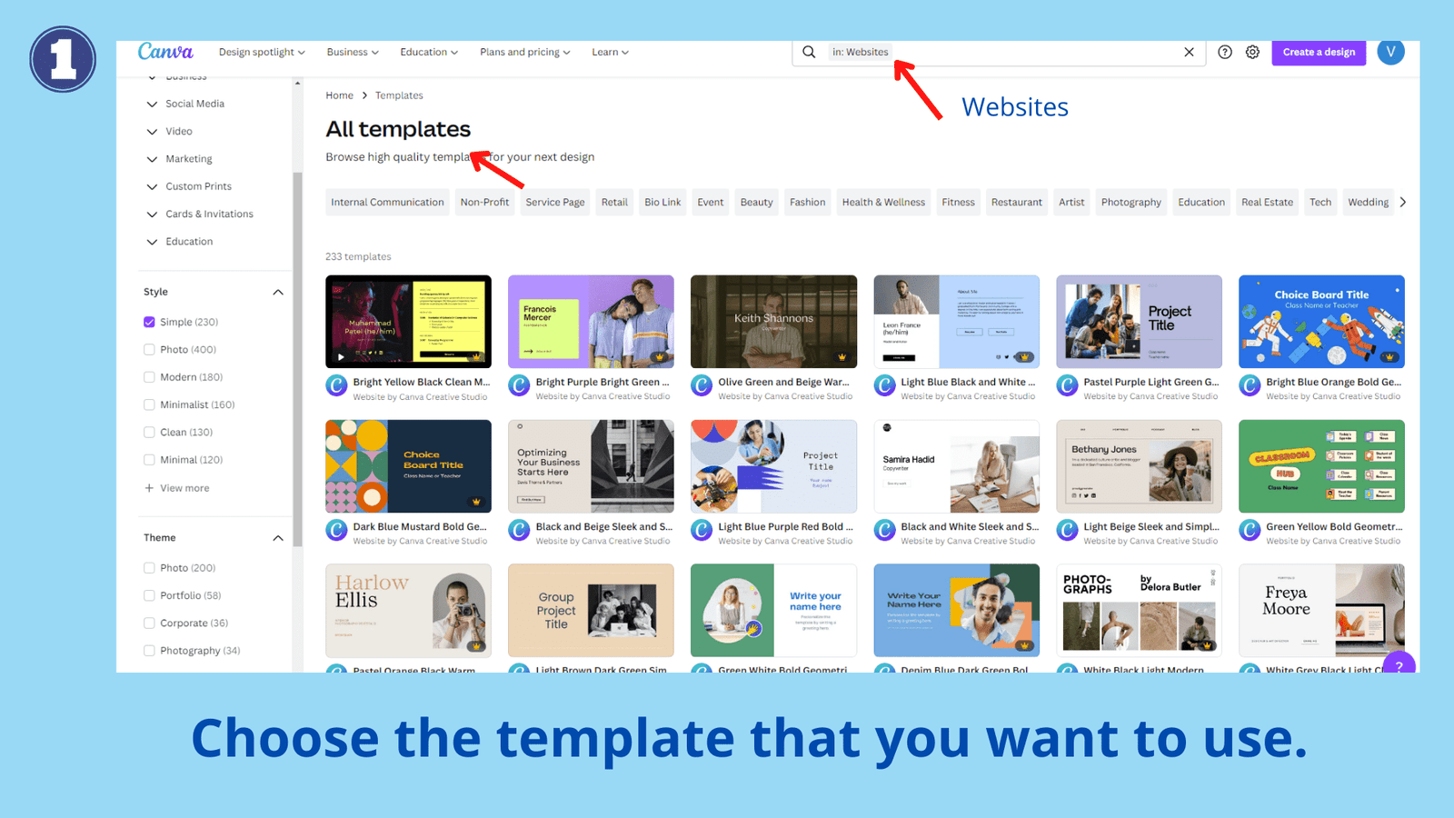Click Canva icon beside Pastel Purple Light Green template

(x=1067, y=386)
